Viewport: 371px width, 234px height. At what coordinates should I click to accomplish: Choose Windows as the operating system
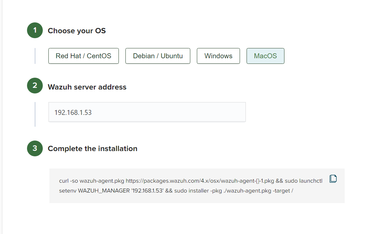(218, 56)
